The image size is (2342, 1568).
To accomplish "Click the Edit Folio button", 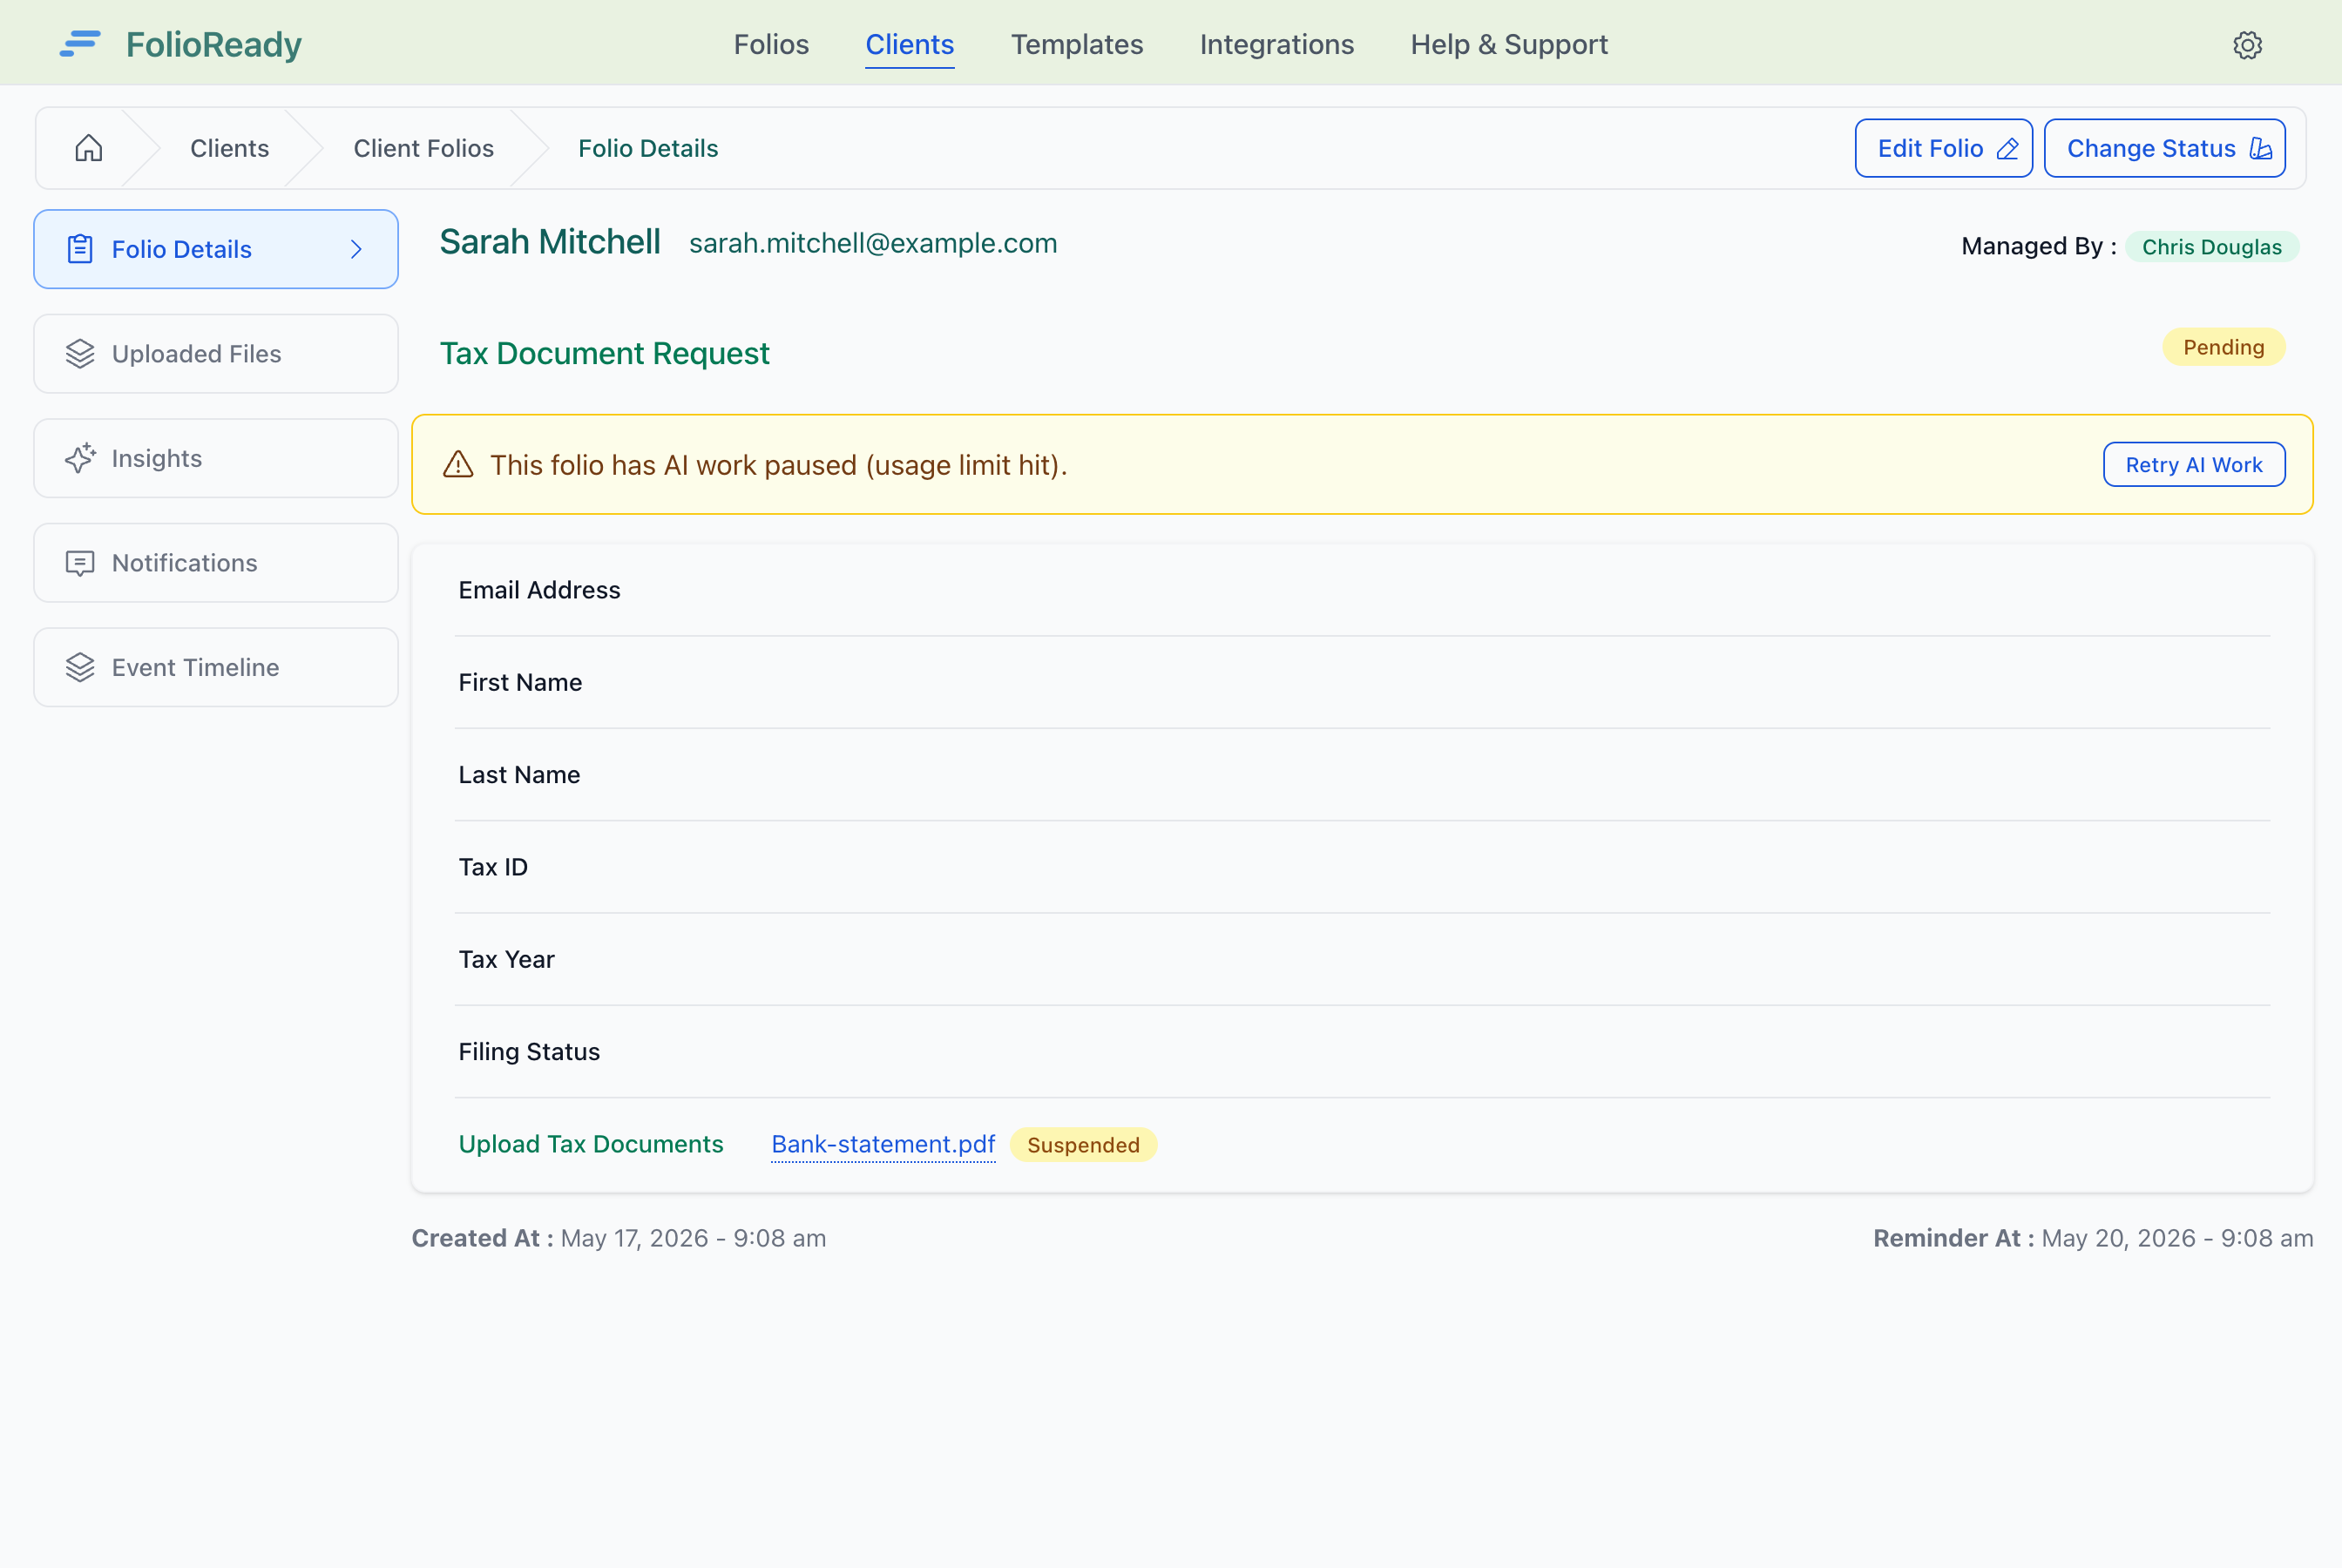I will 1943,148.
